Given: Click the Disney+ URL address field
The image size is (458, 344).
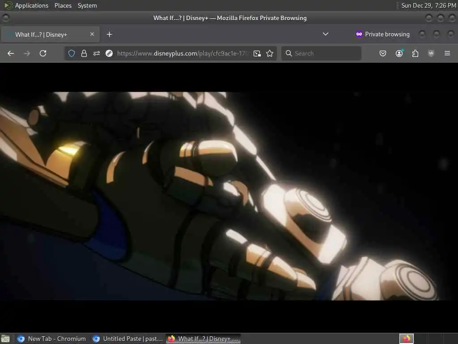Looking at the screenshot, I should coord(182,53).
